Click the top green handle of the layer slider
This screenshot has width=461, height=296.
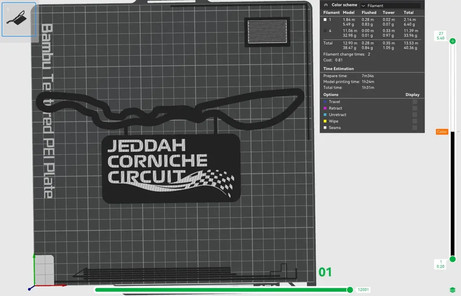452,41
